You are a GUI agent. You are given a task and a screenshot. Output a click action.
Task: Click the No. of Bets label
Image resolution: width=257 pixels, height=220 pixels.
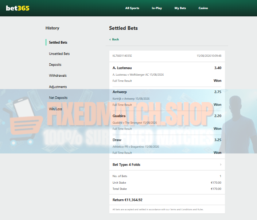pyautogui.click(x=120, y=176)
